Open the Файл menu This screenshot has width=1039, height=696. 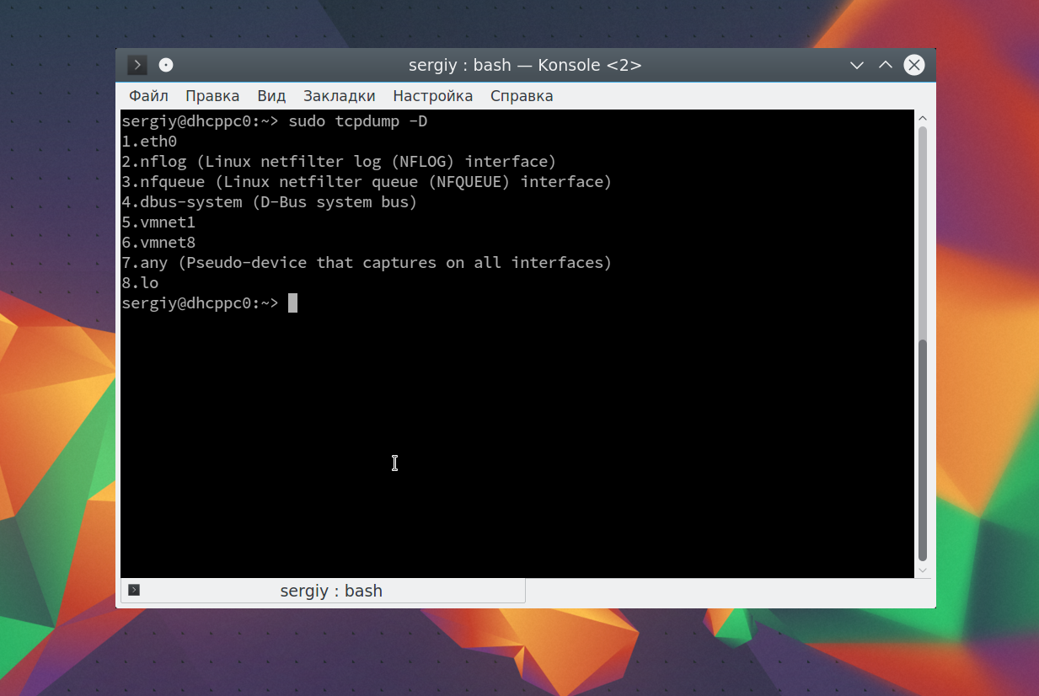pyautogui.click(x=148, y=96)
